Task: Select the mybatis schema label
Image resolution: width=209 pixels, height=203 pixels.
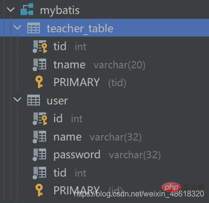Action: 59,11
